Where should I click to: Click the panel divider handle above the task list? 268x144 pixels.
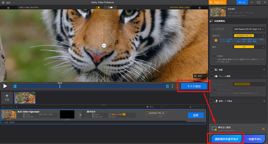(104, 105)
